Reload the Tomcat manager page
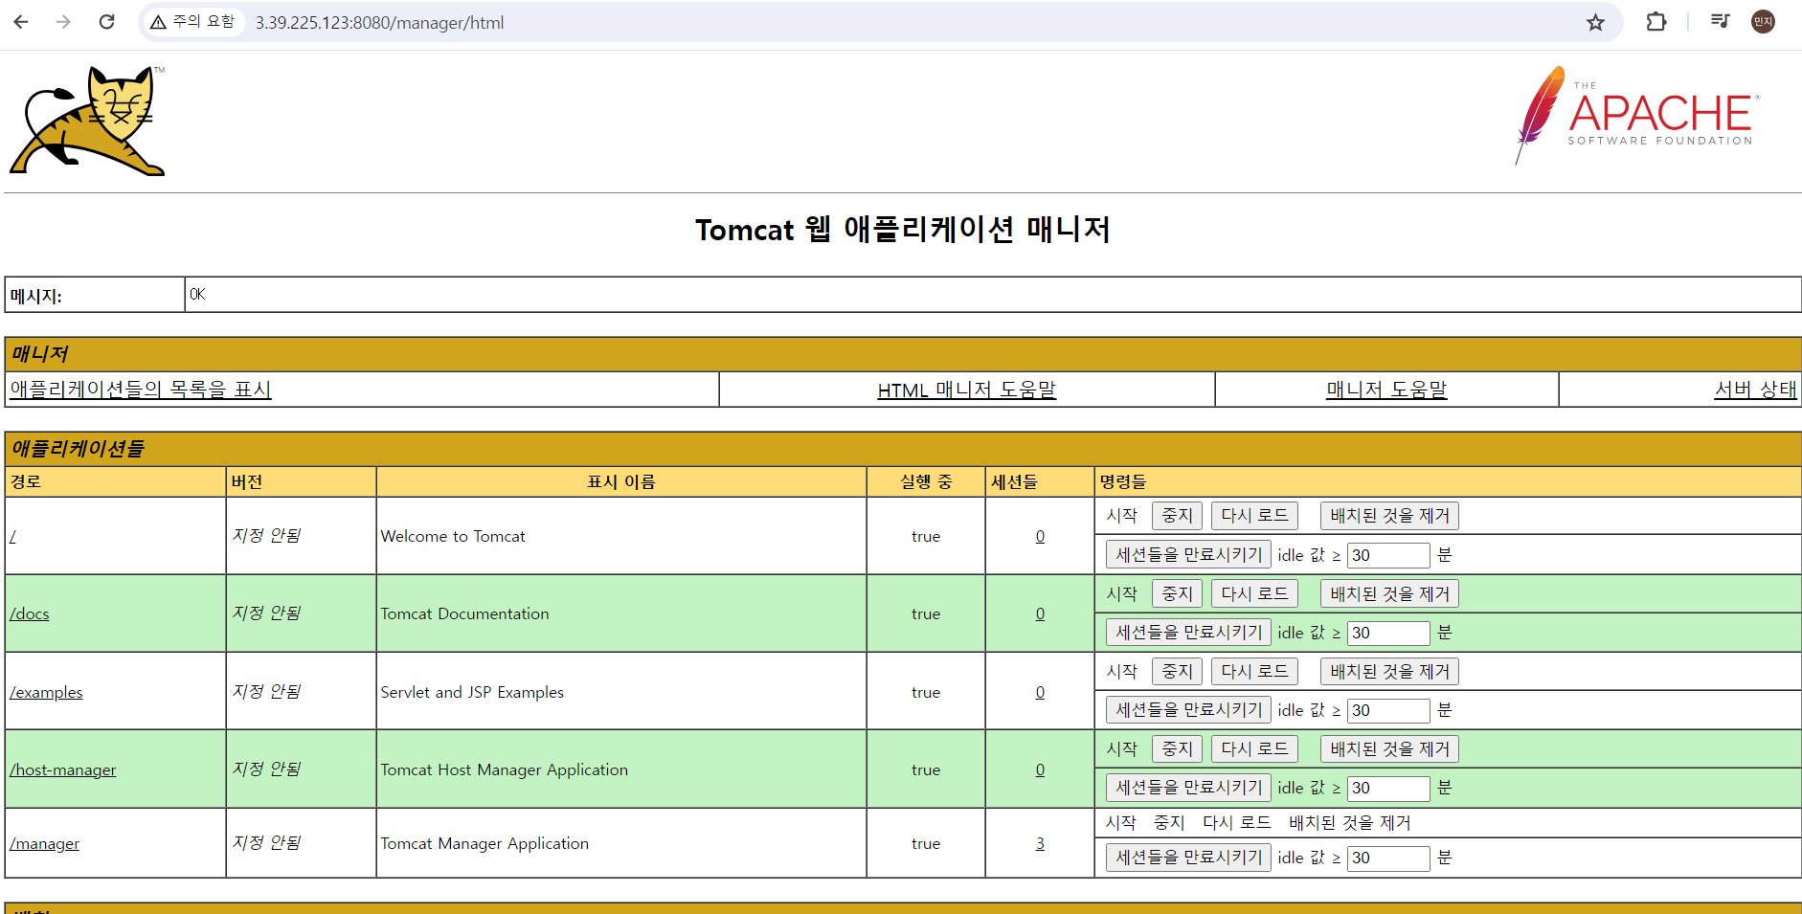 106,22
